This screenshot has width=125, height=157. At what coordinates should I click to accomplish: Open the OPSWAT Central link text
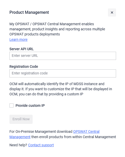point(86,132)
